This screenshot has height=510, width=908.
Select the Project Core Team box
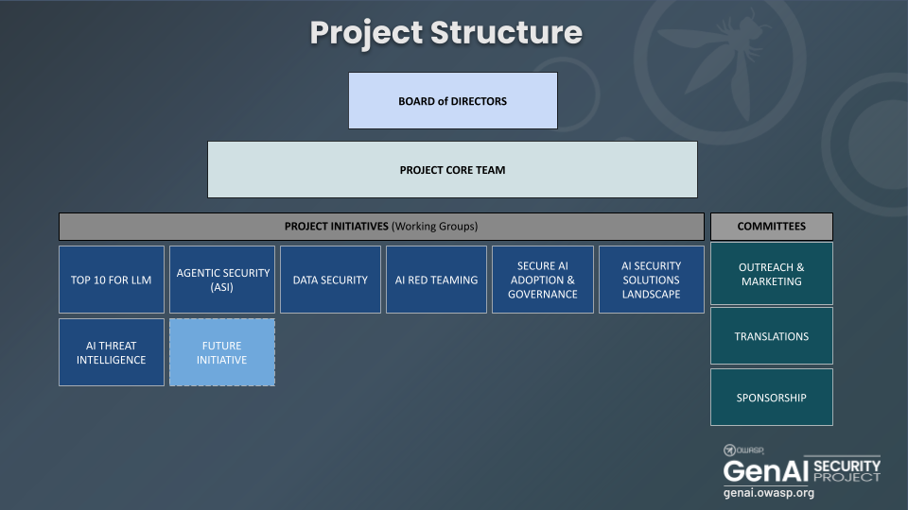pyautogui.click(x=452, y=170)
